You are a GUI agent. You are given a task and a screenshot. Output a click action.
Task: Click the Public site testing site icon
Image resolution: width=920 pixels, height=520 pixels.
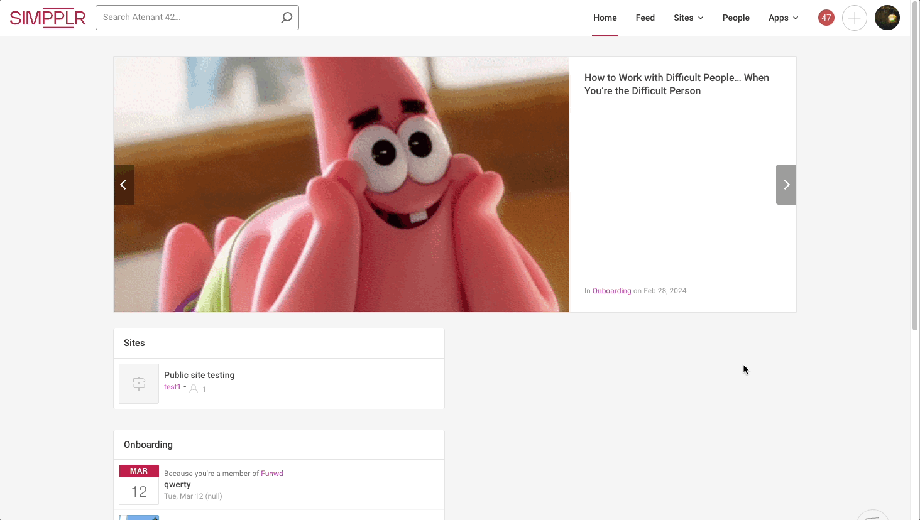pos(138,383)
